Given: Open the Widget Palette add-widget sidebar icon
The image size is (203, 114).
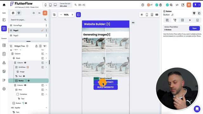Looking at the screenshot, I should (4, 20).
